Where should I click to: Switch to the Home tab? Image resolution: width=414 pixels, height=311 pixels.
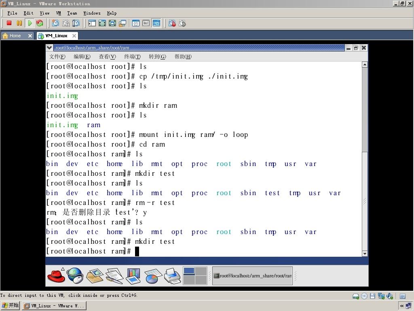(x=15, y=36)
